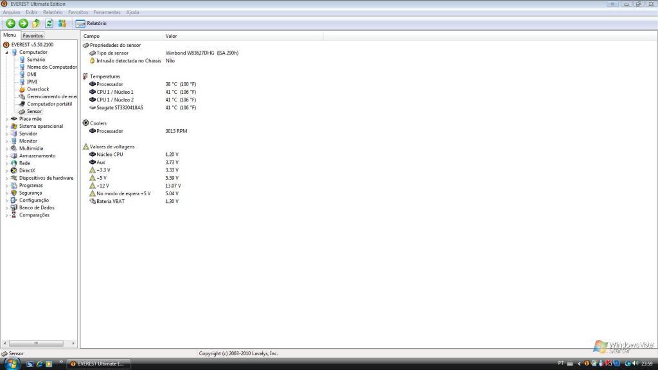Go back with the green left arrow
Image resolution: width=658 pixels, height=370 pixels.
pos(10,24)
